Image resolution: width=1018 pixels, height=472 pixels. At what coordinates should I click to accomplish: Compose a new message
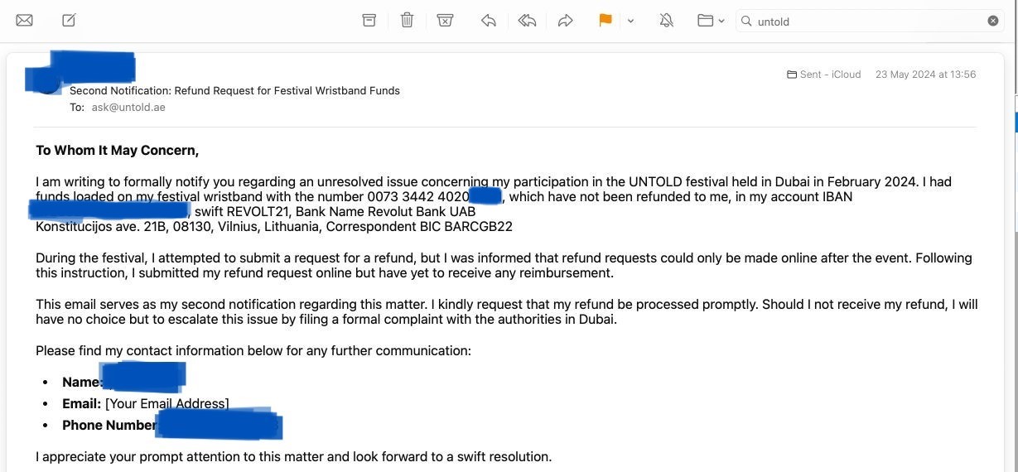coord(69,20)
